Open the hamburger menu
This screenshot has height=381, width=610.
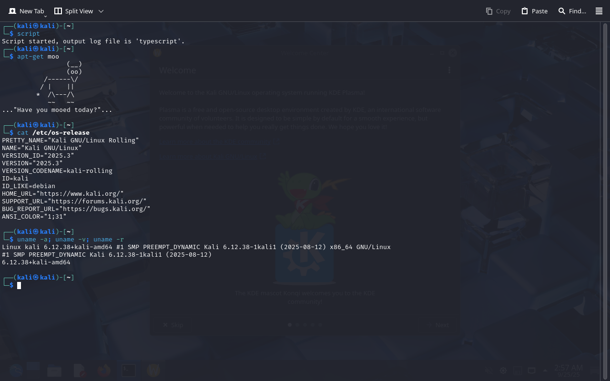point(599,11)
